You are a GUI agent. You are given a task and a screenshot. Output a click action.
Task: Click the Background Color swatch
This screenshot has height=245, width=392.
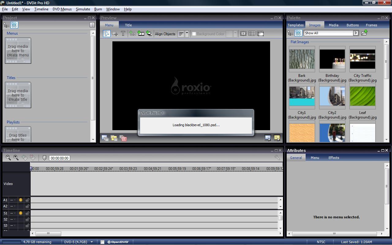[x=229, y=34]
